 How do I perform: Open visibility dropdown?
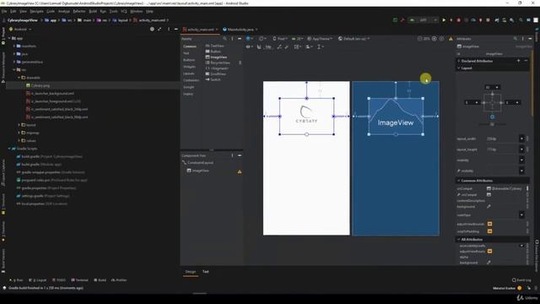click(x=521, y=160)
